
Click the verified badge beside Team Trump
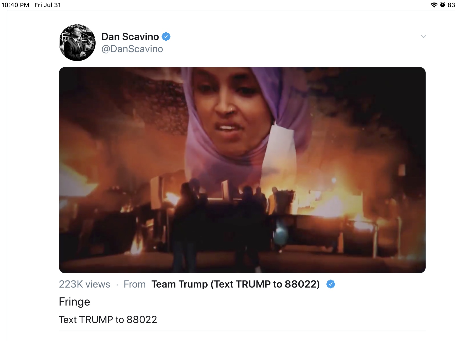pos(331,284)
